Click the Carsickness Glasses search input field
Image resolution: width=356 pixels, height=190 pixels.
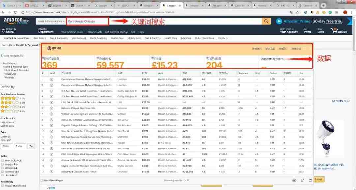[x=88, y=21]
